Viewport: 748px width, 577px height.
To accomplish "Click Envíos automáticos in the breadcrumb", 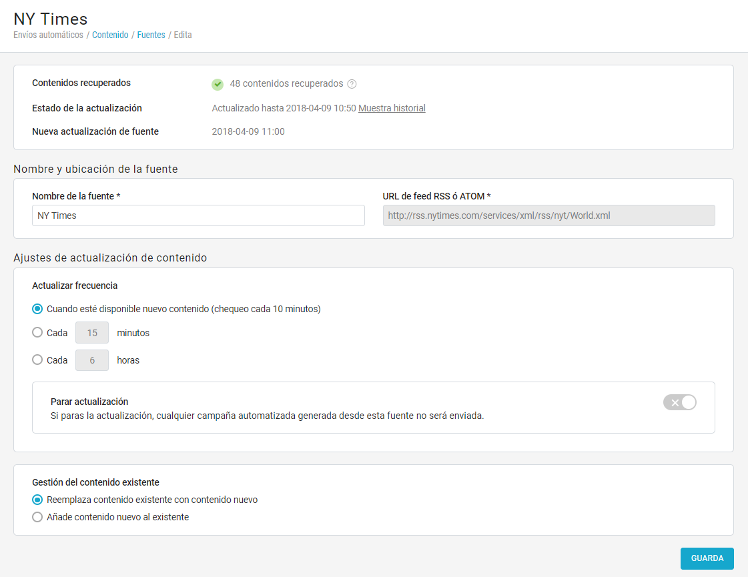I will coord(48,35).
